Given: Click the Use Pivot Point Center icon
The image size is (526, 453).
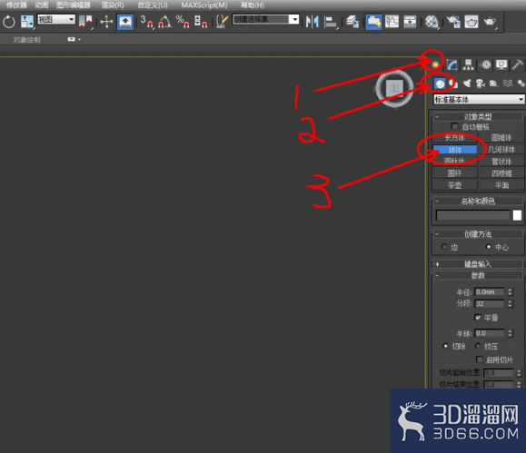Looking at the screenshot, I should pyautogui.click(x=85, y=22).
